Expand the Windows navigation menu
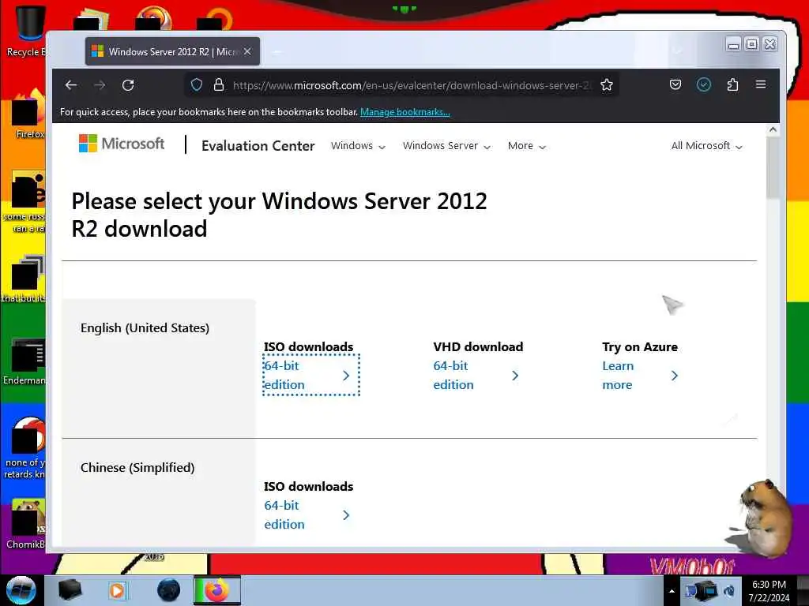The height and width of the screenshot is (606, 809). point(358,146)
